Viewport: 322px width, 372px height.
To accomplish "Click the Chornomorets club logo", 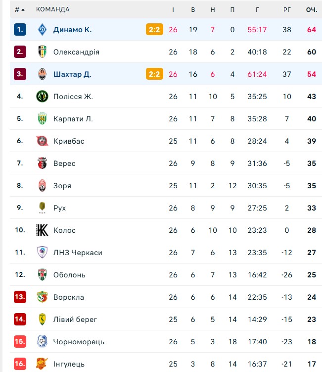I will pos(43,342).
